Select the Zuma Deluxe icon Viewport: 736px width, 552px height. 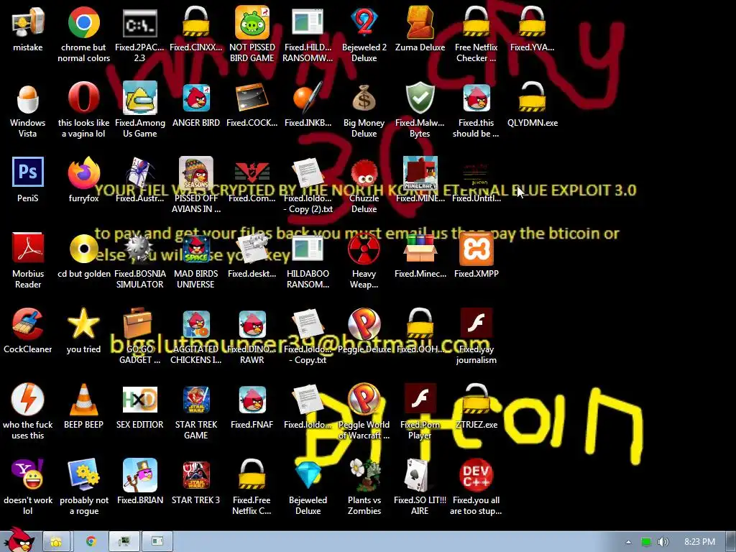[x=420, y=22]
